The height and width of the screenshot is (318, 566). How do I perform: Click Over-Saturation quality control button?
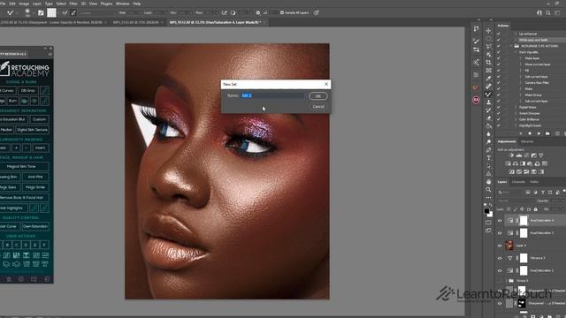click(x=35, y=226)
